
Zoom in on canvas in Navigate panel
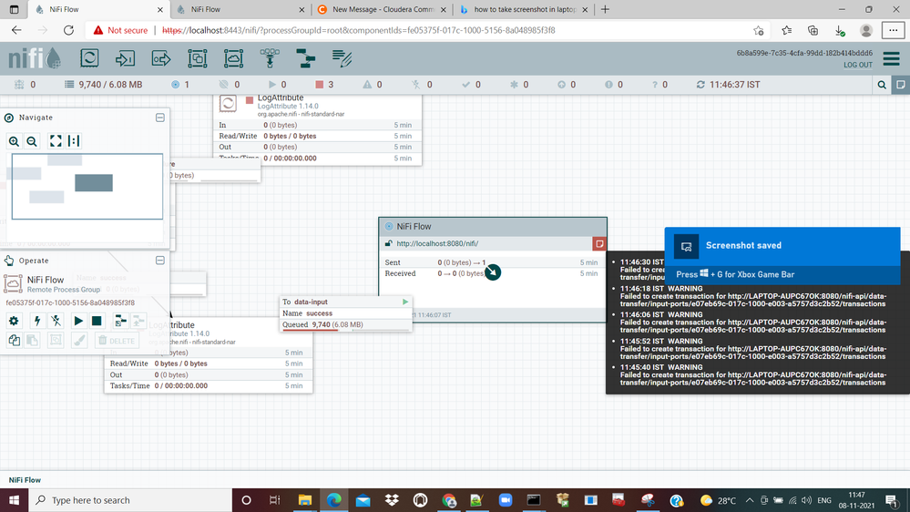(x=14, y=141)
